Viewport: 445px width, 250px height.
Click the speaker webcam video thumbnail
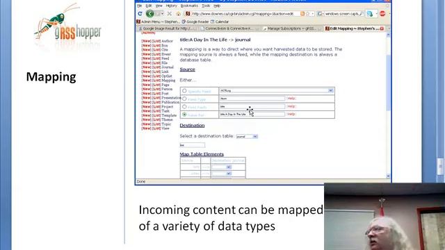pos(385,217)
